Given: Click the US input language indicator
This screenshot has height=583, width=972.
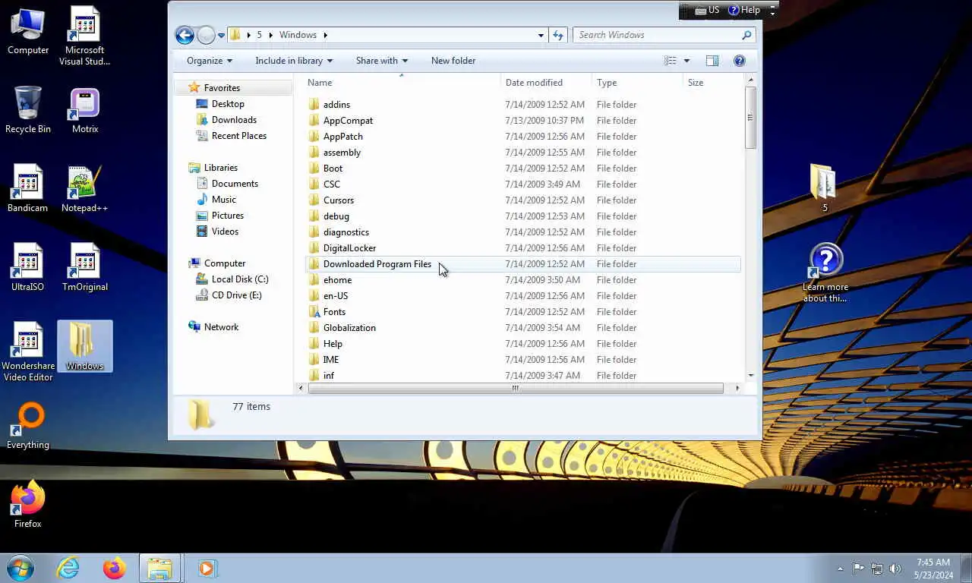Looking at the screenshot, I should point(708,10).
